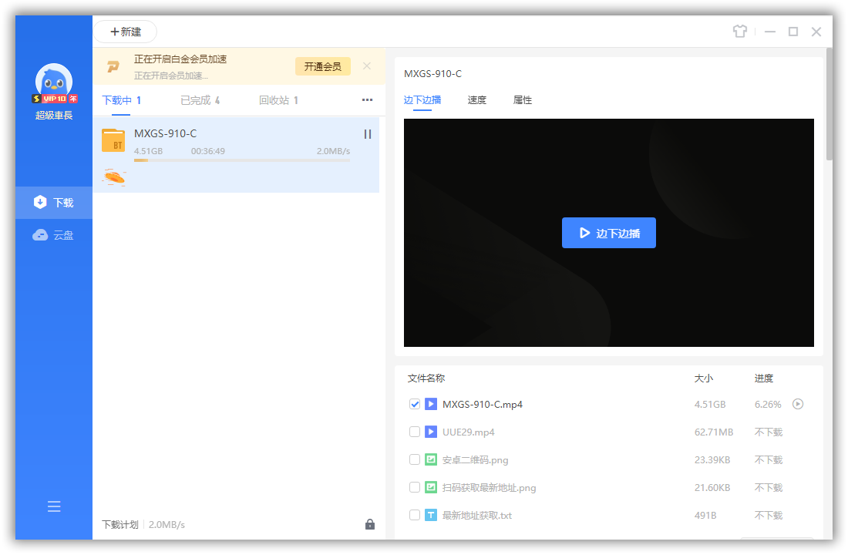Click the file name 最新地址获取.txt

point(477,515)
